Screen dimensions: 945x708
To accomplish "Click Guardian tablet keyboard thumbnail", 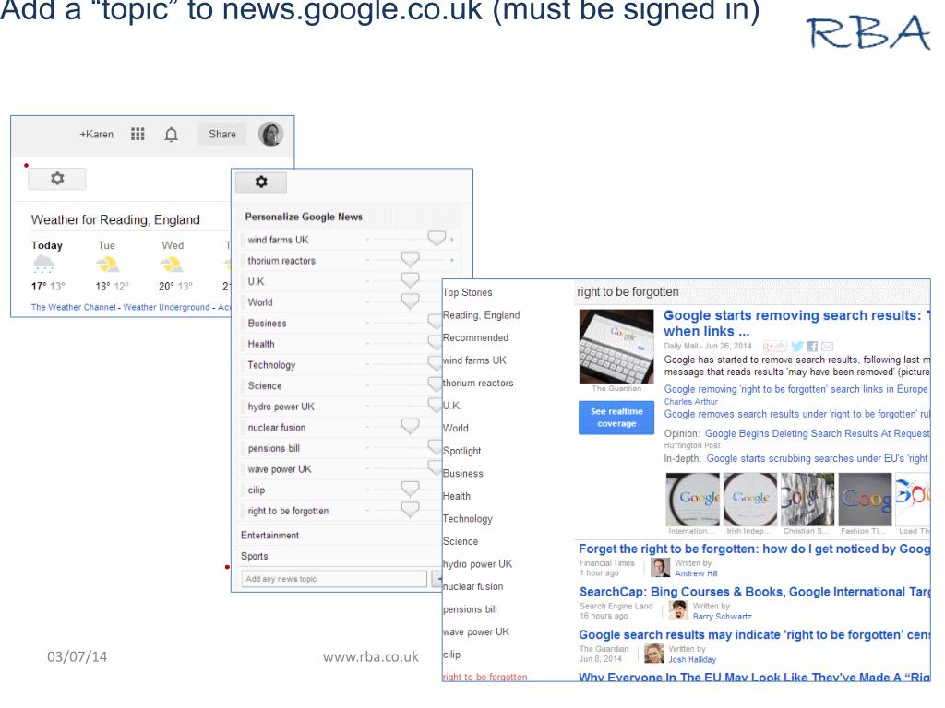I will click(616, 347).
